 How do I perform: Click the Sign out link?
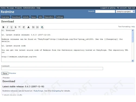point(131,8)
